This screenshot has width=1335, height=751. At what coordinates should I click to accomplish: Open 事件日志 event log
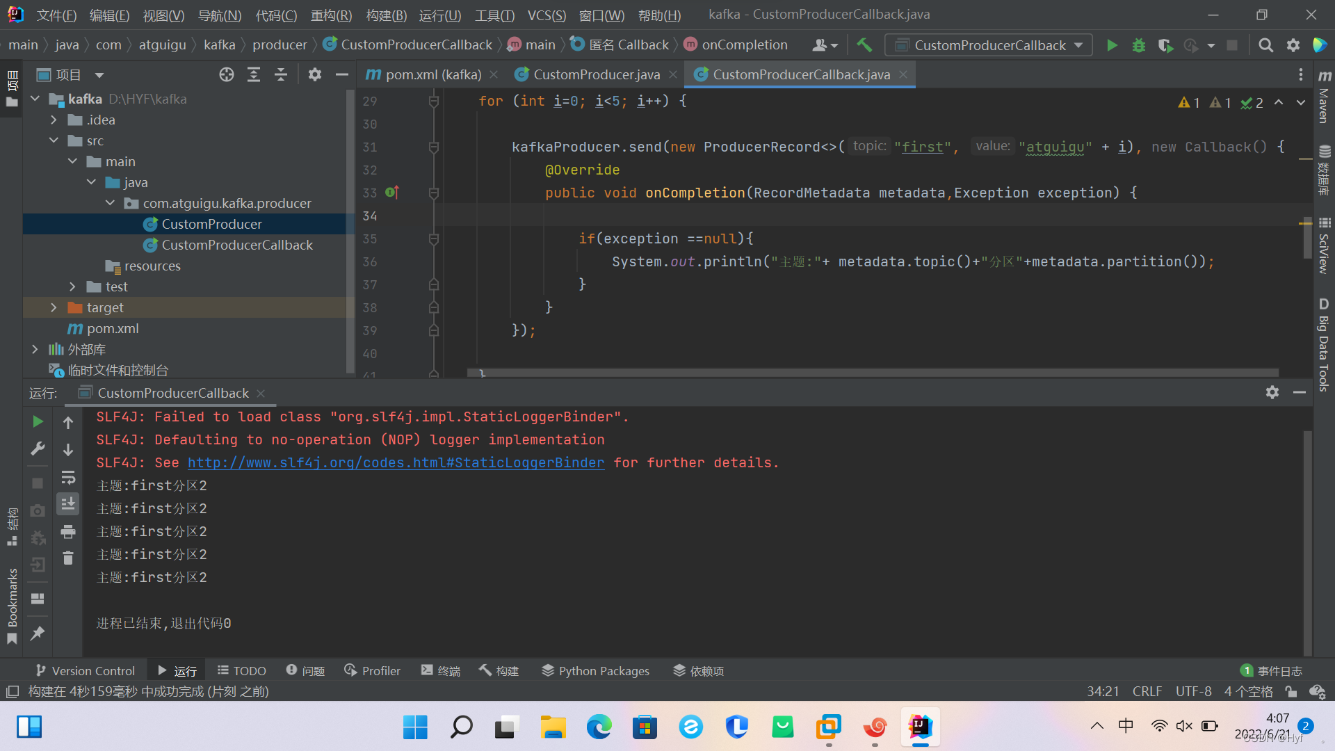click(1272, 670)
